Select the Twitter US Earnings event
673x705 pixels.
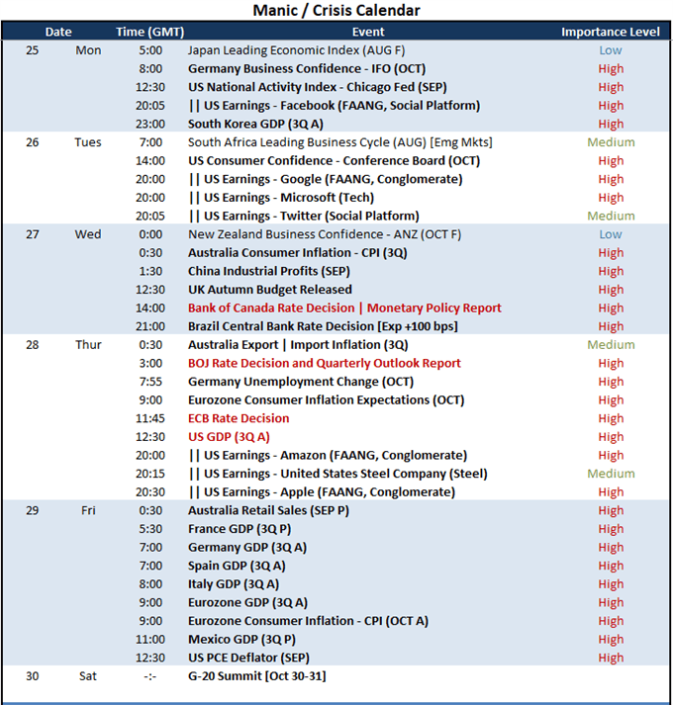click(304, 217)
